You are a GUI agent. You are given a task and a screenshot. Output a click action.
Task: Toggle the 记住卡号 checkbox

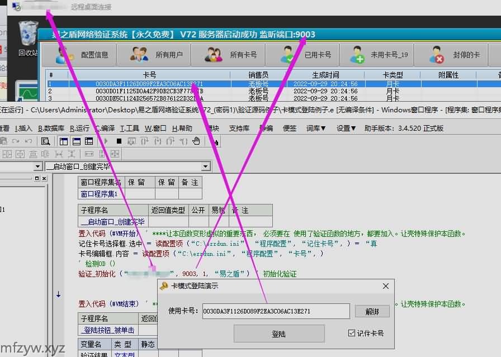coord(352,333)
